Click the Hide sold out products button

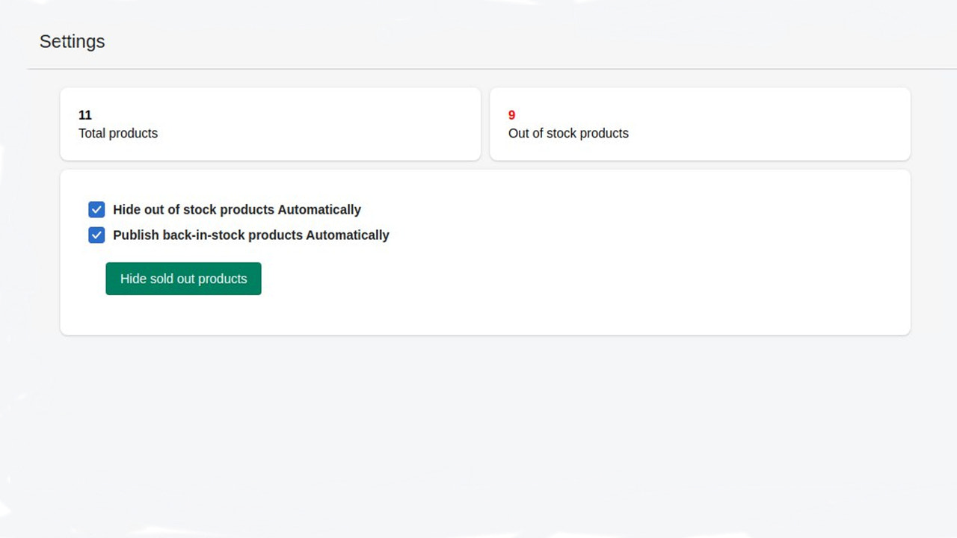[x=183, y=279]
